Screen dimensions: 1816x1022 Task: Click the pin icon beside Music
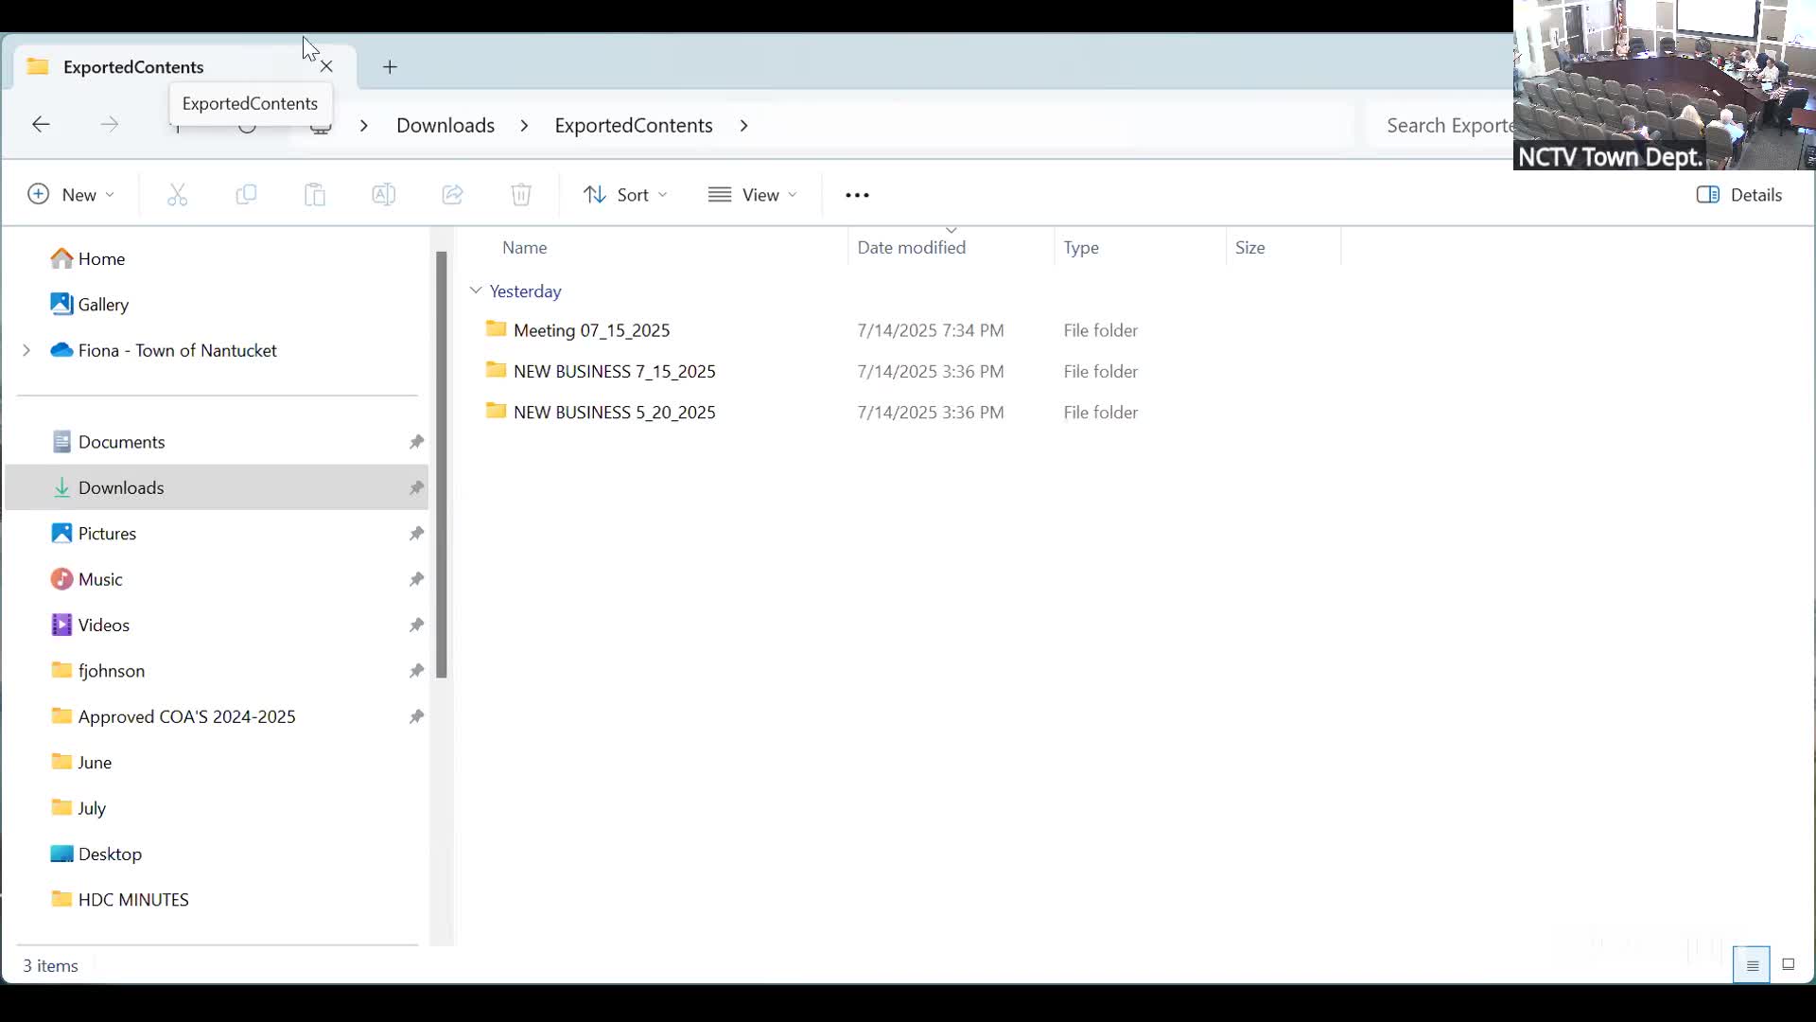(x=416, y=579)
